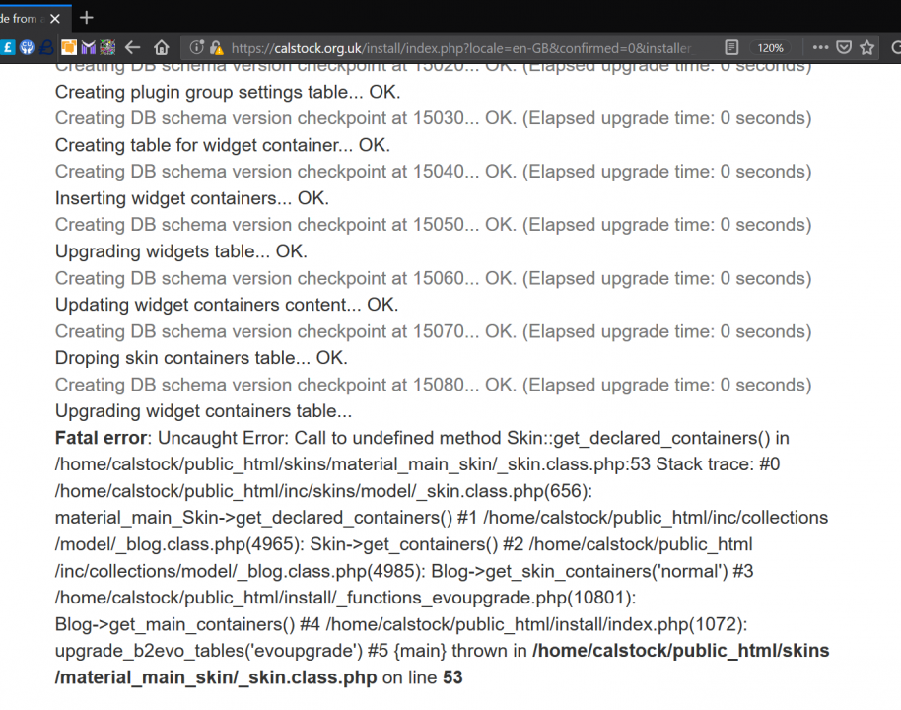Open the colorful pixel pattern bookmark
This screenshot has width=901, height=710.
pyautogui.click(x=107, y=47)
